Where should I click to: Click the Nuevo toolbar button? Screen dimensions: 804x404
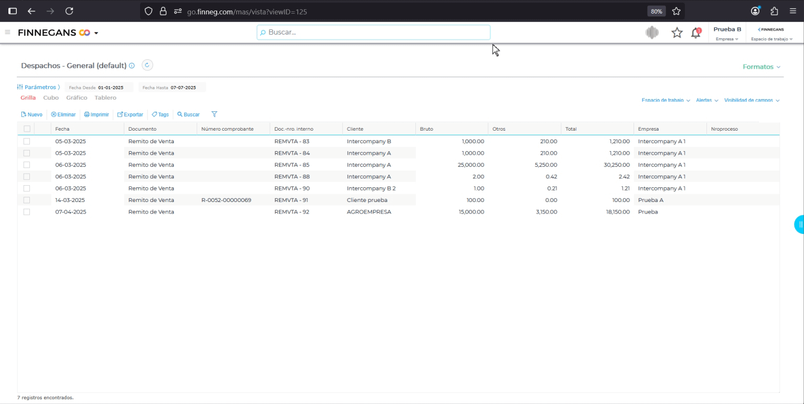pos(31,114)
